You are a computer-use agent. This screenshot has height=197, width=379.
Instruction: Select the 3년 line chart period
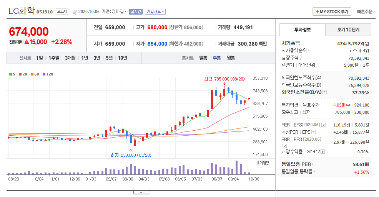[97, 58]
